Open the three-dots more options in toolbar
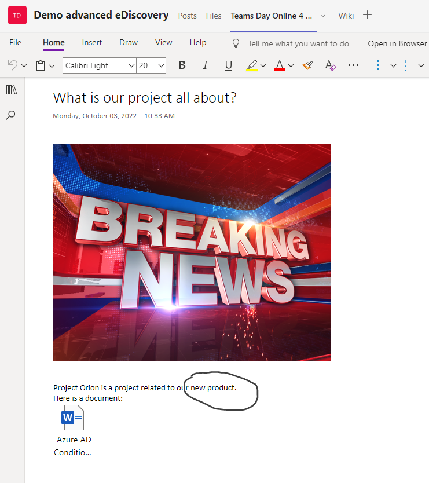 353,65
